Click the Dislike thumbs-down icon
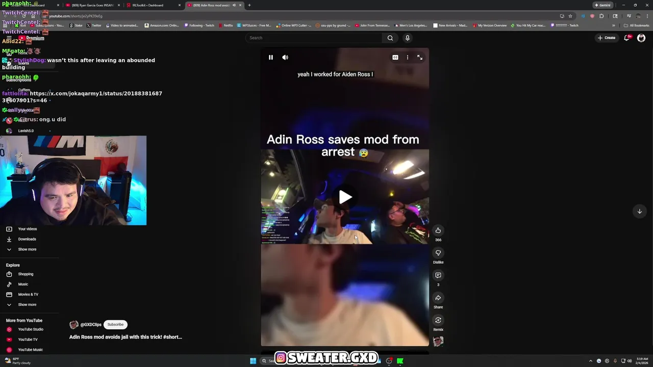 pos(438,253)
